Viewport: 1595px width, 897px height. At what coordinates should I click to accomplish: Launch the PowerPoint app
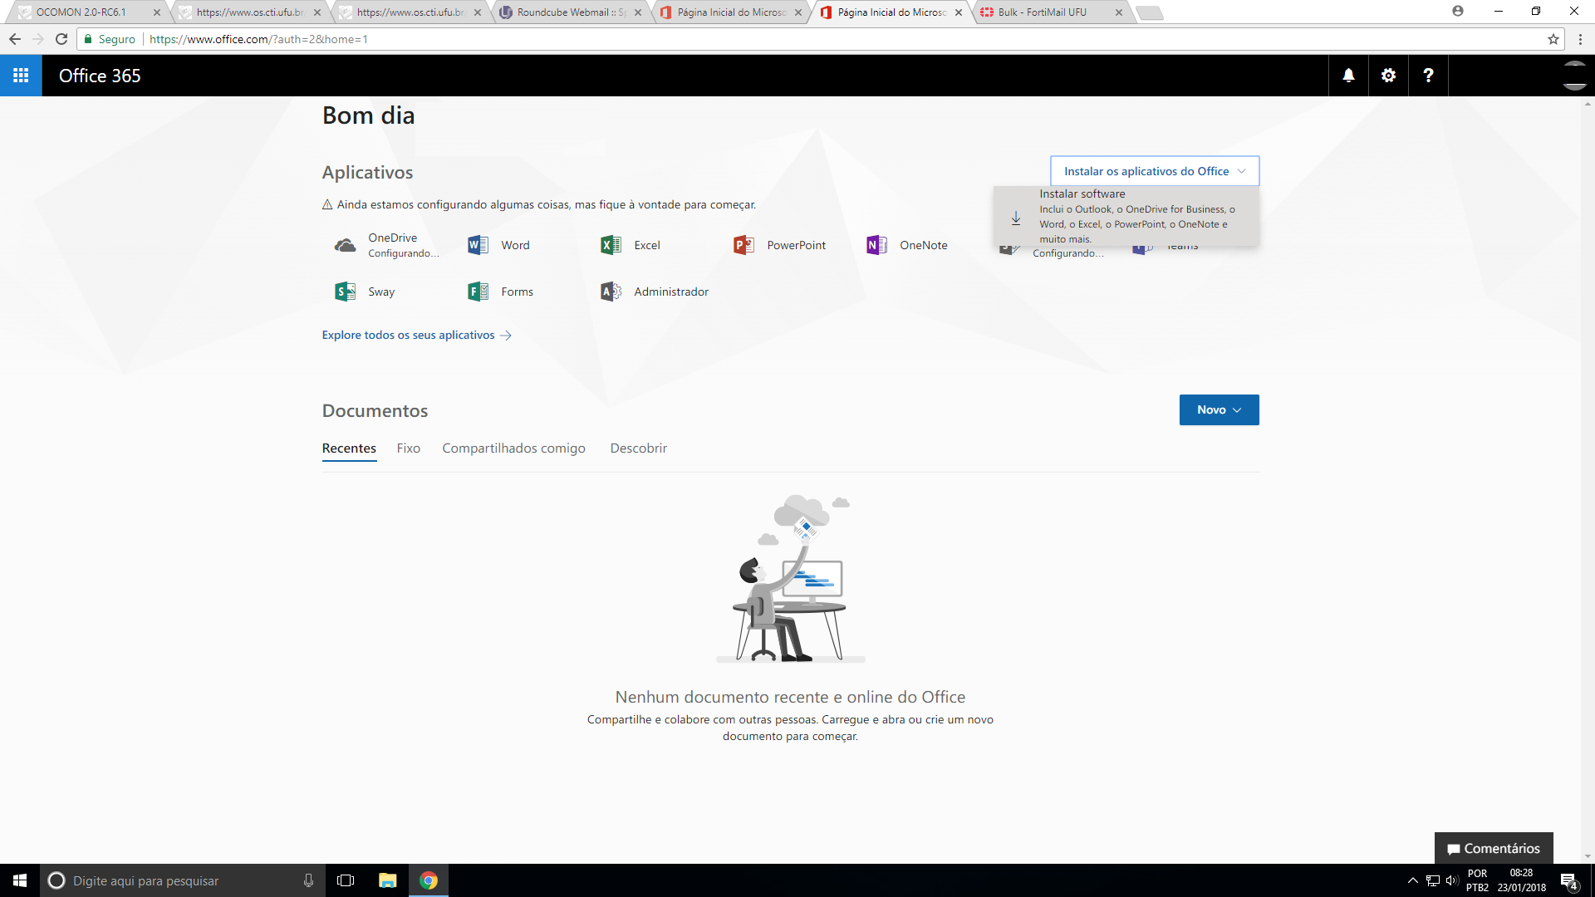click(x=779, y=245)
